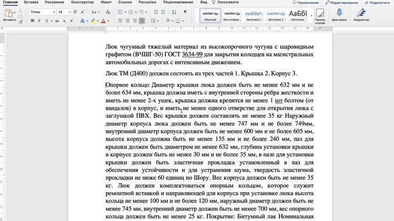Click the Редактирование mode button
394x221 pixels.
pos(341,2)
